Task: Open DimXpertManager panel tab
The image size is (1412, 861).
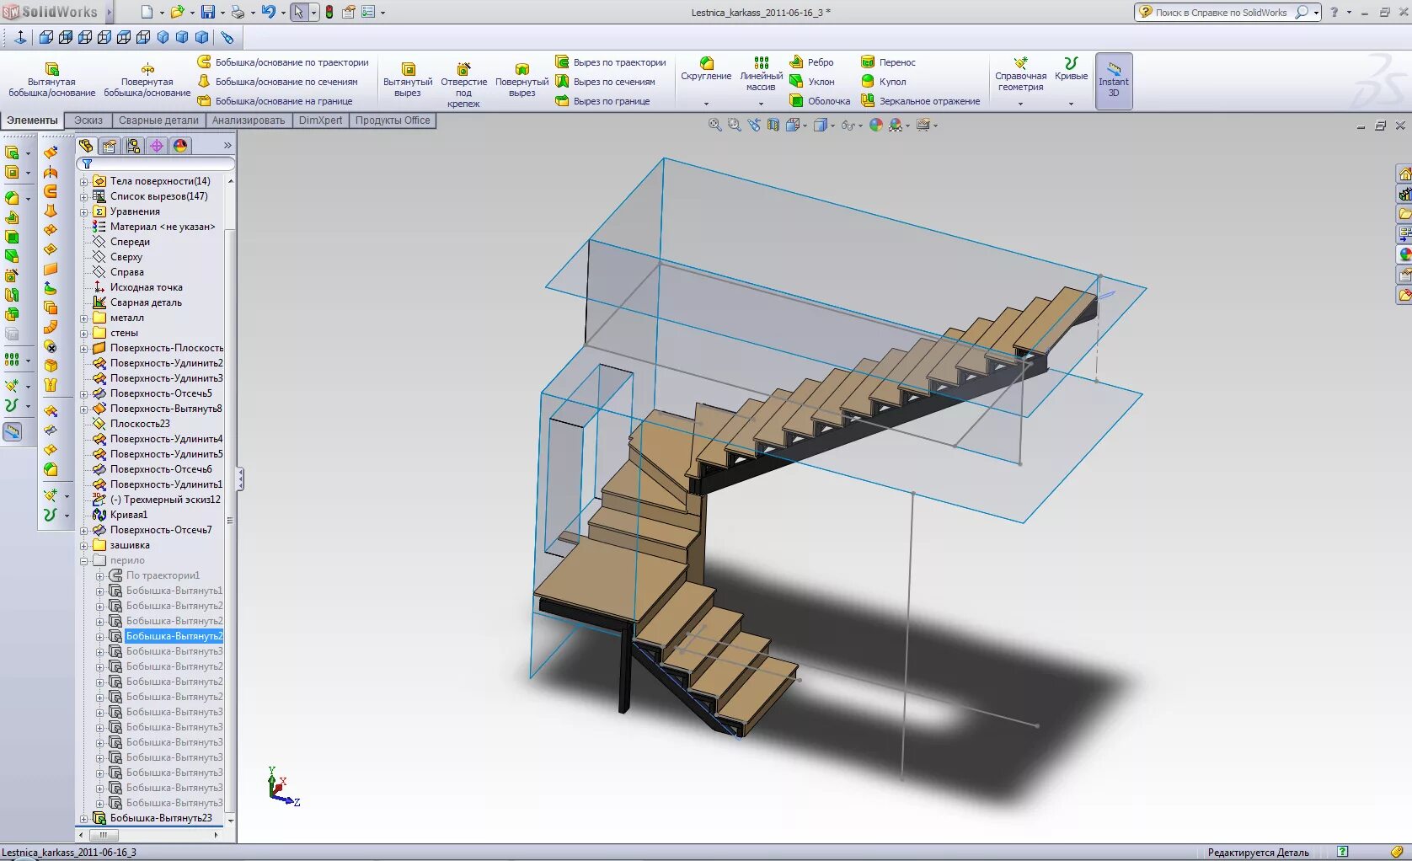Action: 157,146
